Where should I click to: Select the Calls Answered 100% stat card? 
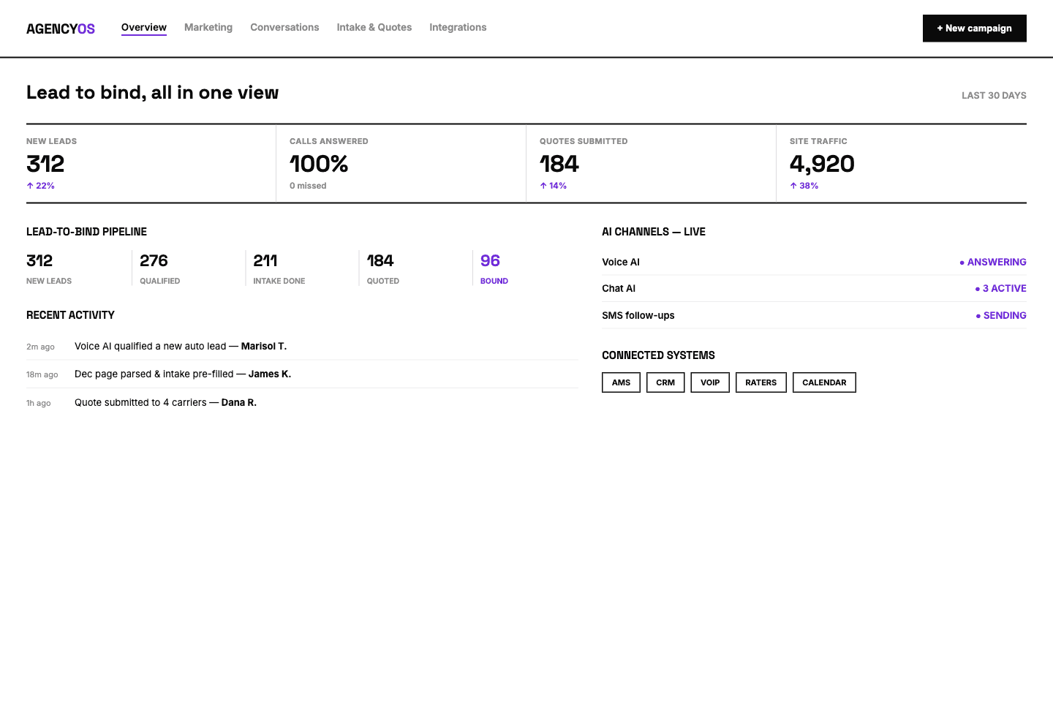click(401, 163)
